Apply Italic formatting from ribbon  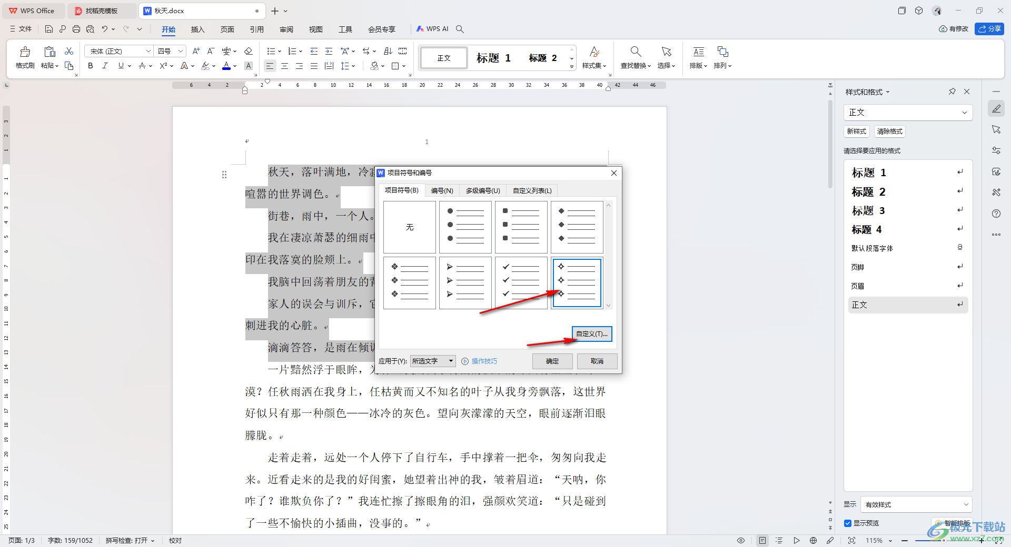pyautogui.click(x=105, y=66)
